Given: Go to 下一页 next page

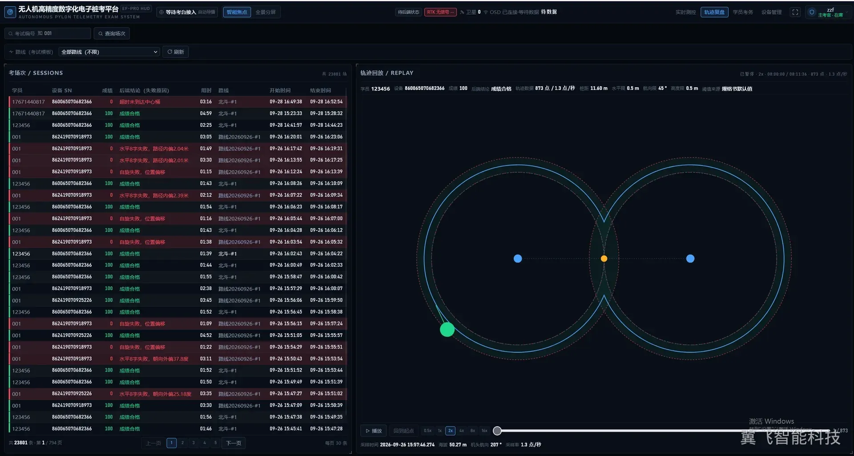Looking at the screenshot, I should (234, 443).
